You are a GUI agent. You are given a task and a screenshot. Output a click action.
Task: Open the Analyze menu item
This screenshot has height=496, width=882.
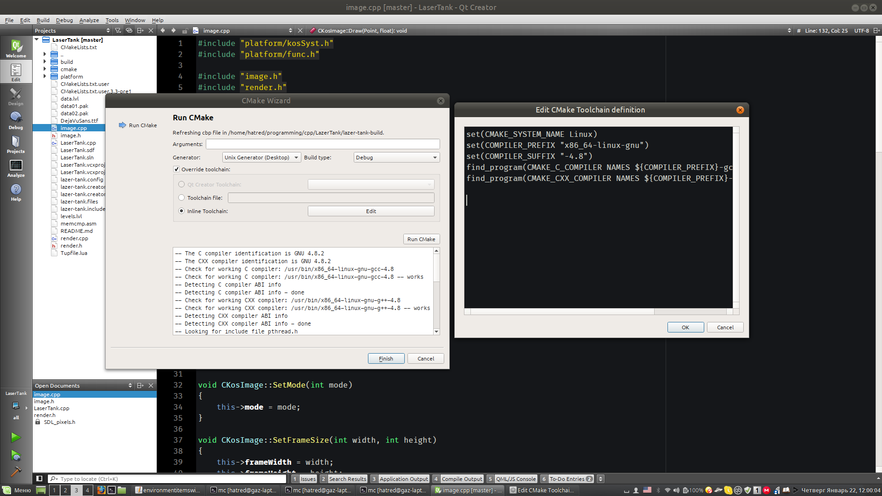click(89, 20)
